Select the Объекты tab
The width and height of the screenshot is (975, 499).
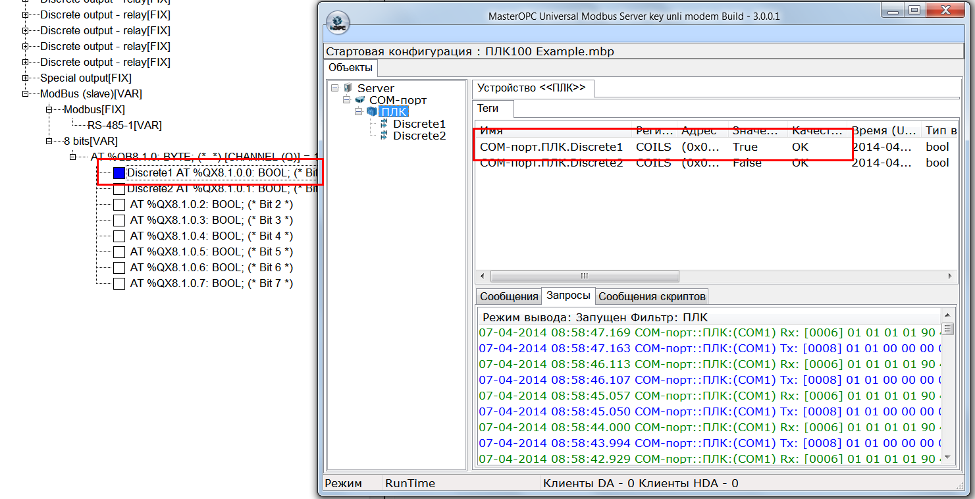[x=350, y=68]
